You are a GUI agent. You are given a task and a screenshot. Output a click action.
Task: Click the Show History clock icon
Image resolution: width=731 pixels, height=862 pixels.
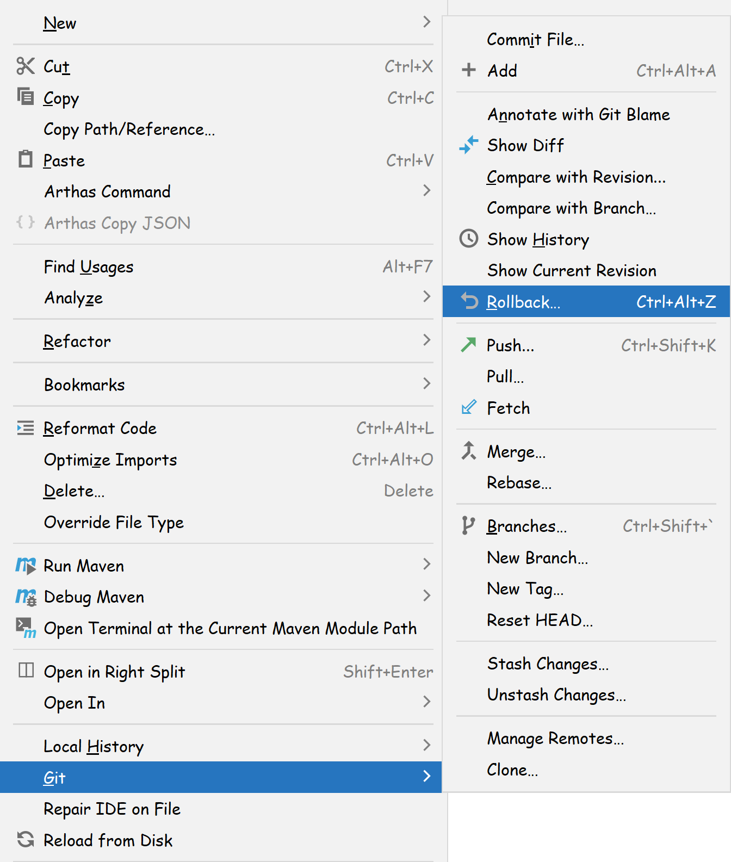(x=469, y=239)
